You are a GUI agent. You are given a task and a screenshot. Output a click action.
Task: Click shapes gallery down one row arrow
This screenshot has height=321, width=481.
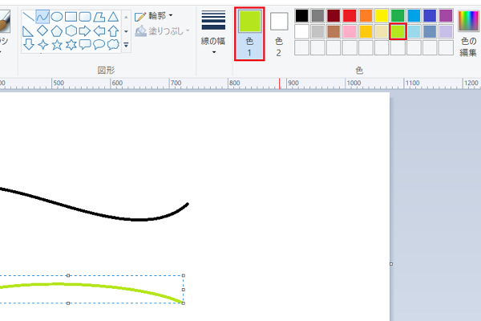pyautogui.click(x=126, y=31)
